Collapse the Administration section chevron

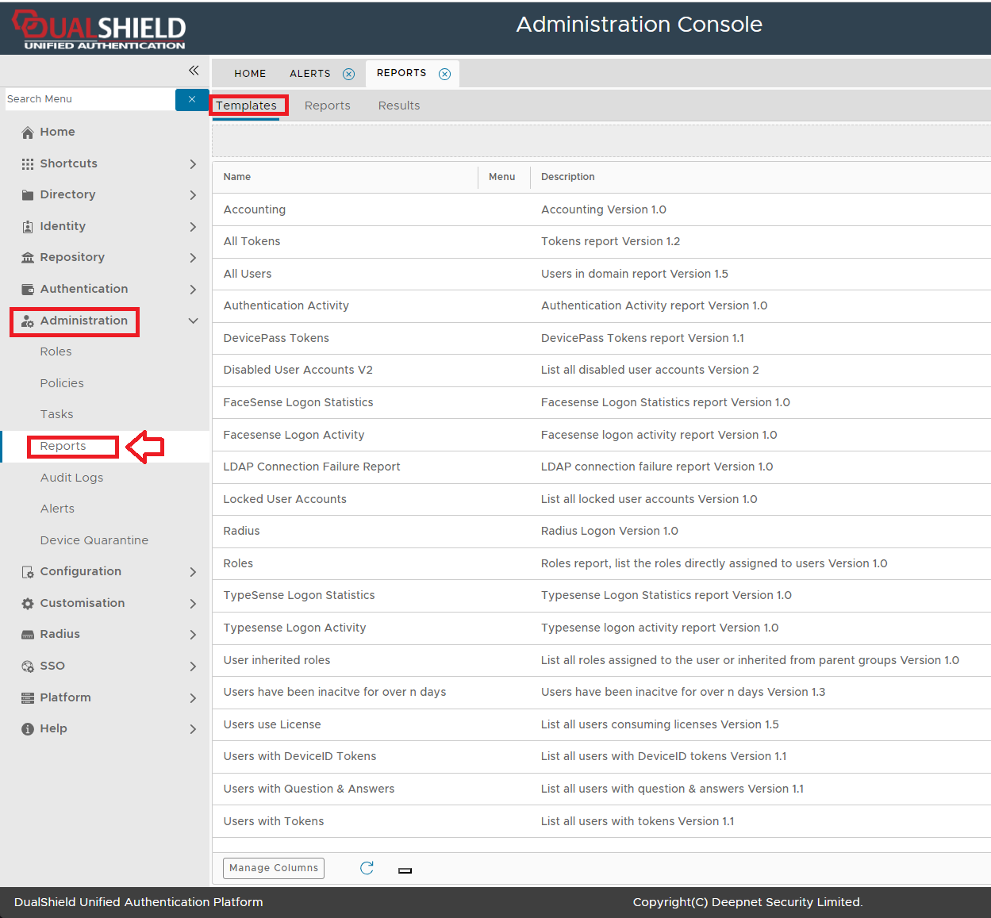tap(193, 321)
